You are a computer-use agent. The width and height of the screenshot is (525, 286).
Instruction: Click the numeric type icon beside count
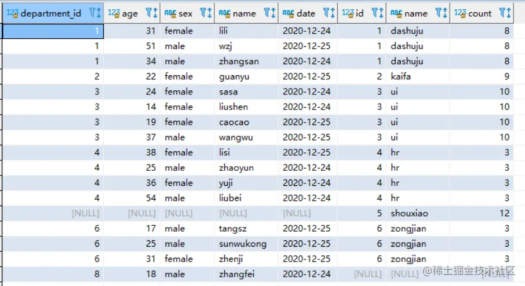[460, 13]
